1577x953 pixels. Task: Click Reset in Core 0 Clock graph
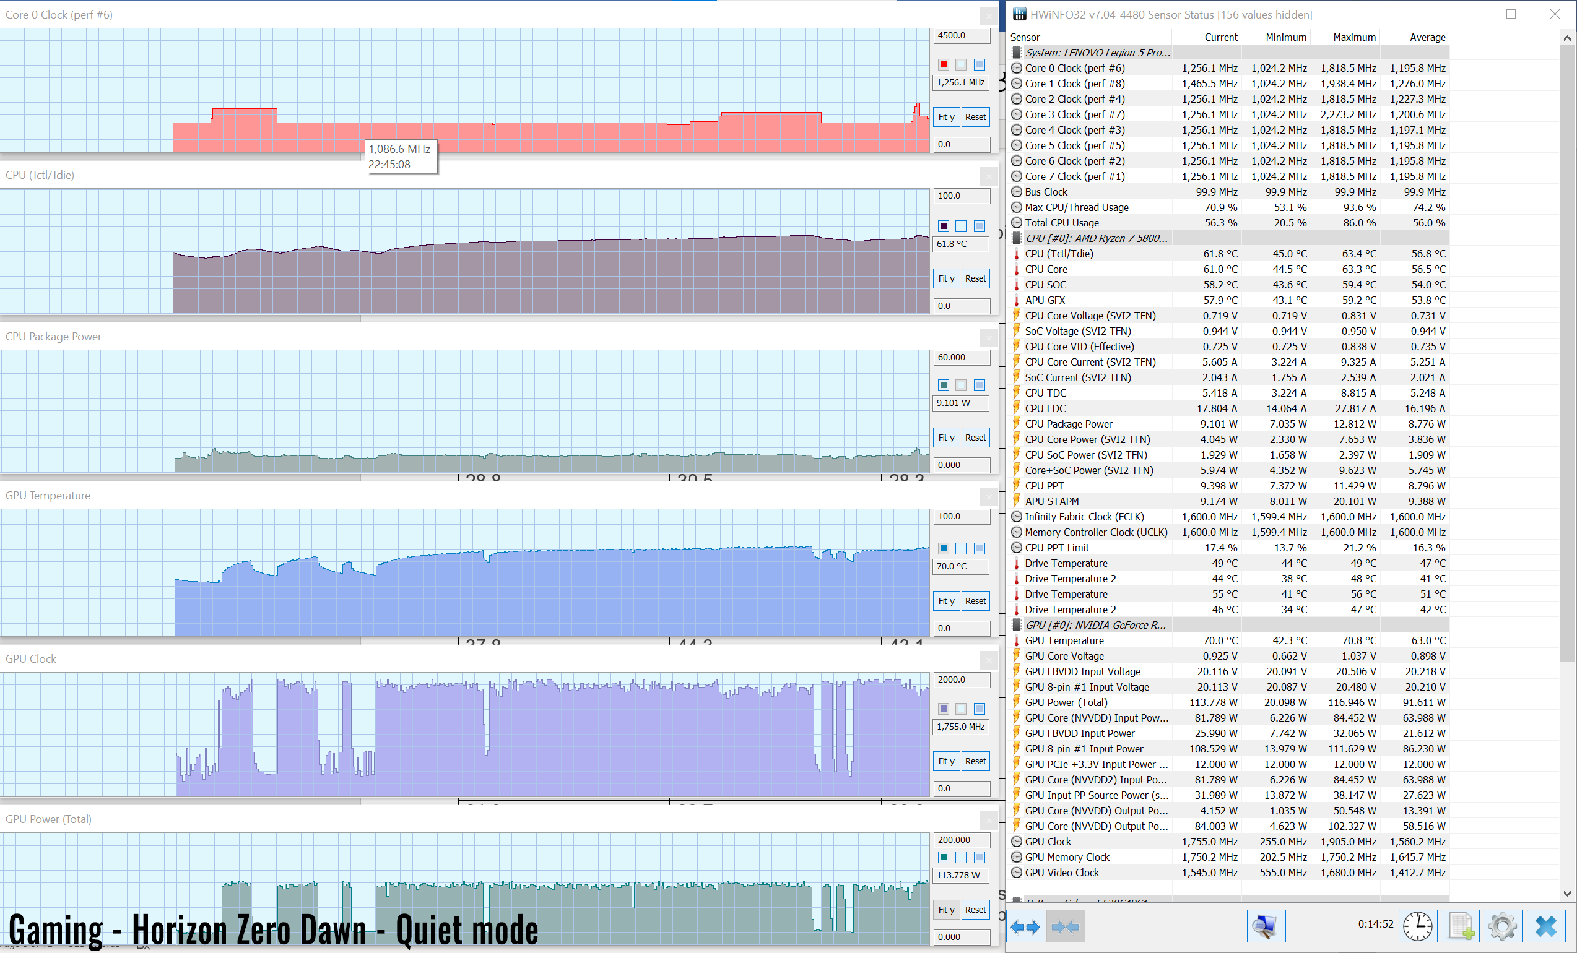pos(975,117)
